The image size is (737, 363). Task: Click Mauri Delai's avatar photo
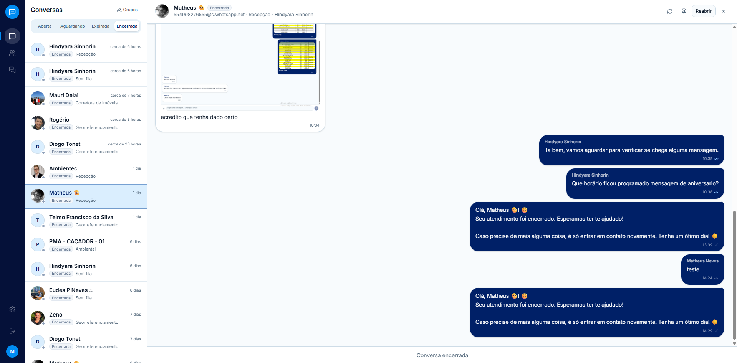38,98
